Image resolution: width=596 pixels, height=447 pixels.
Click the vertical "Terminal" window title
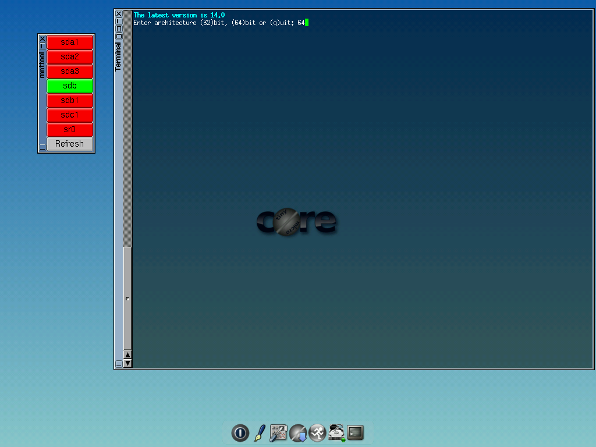(118, 56)
